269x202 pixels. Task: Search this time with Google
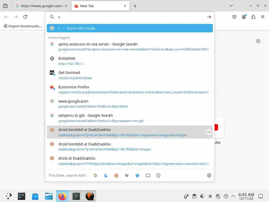[x=95, y=175]
